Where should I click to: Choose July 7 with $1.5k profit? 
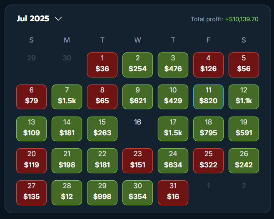pos(67,97)
